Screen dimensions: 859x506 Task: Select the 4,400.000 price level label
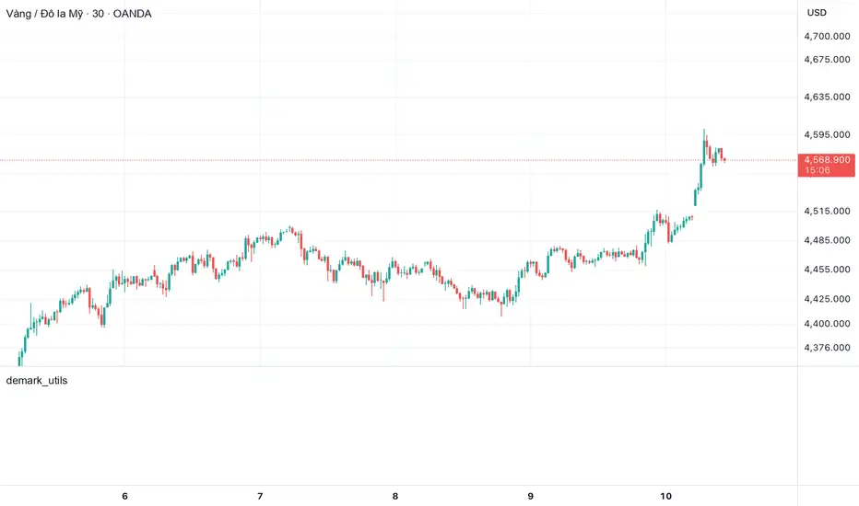tap(828, 324)
